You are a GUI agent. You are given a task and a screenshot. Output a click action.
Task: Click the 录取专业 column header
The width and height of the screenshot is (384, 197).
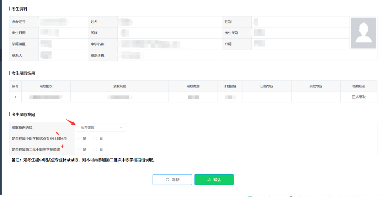tap(316, 86)
